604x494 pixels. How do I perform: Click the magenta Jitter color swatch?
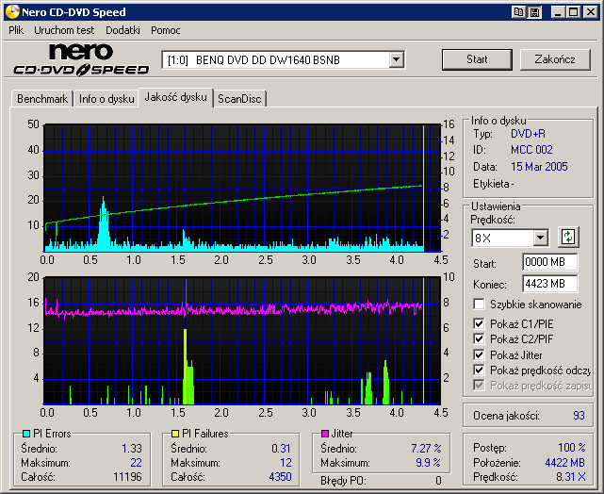click(325, 434)
